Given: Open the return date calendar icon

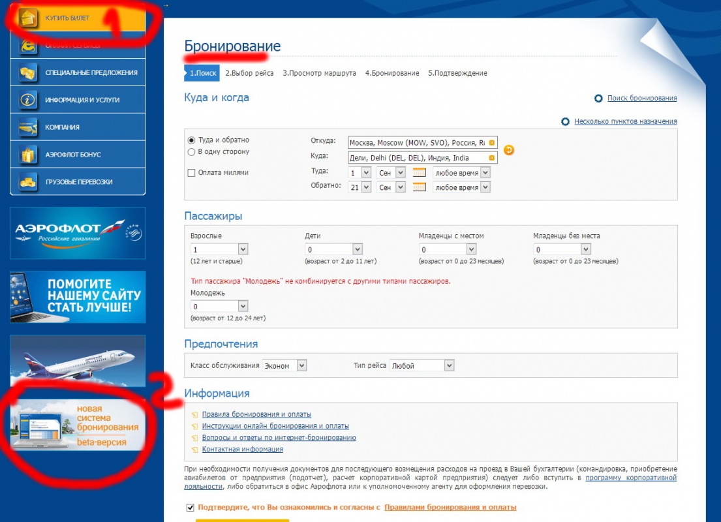Looking at the screenshot, I should pos(420,187).
